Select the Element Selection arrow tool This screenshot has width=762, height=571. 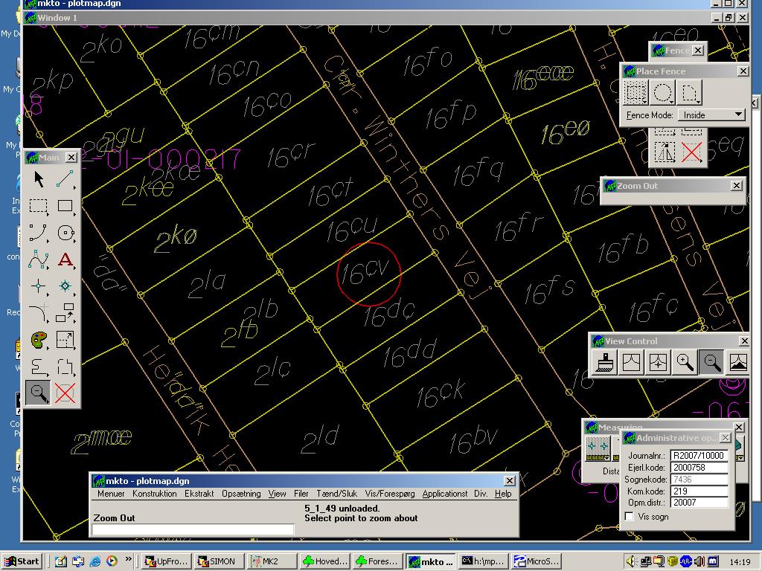click(39, 179)
